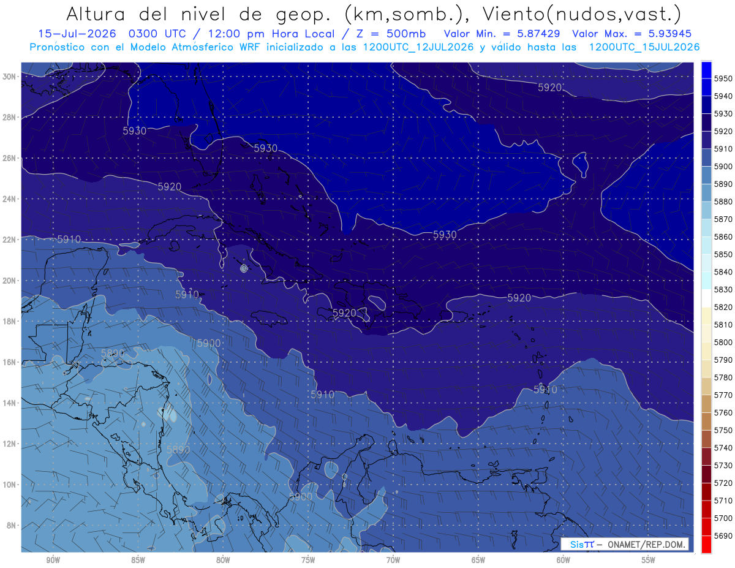Click the '5780' colorbar value
Viewport: 735px width, 568px height.
[723, 377]
